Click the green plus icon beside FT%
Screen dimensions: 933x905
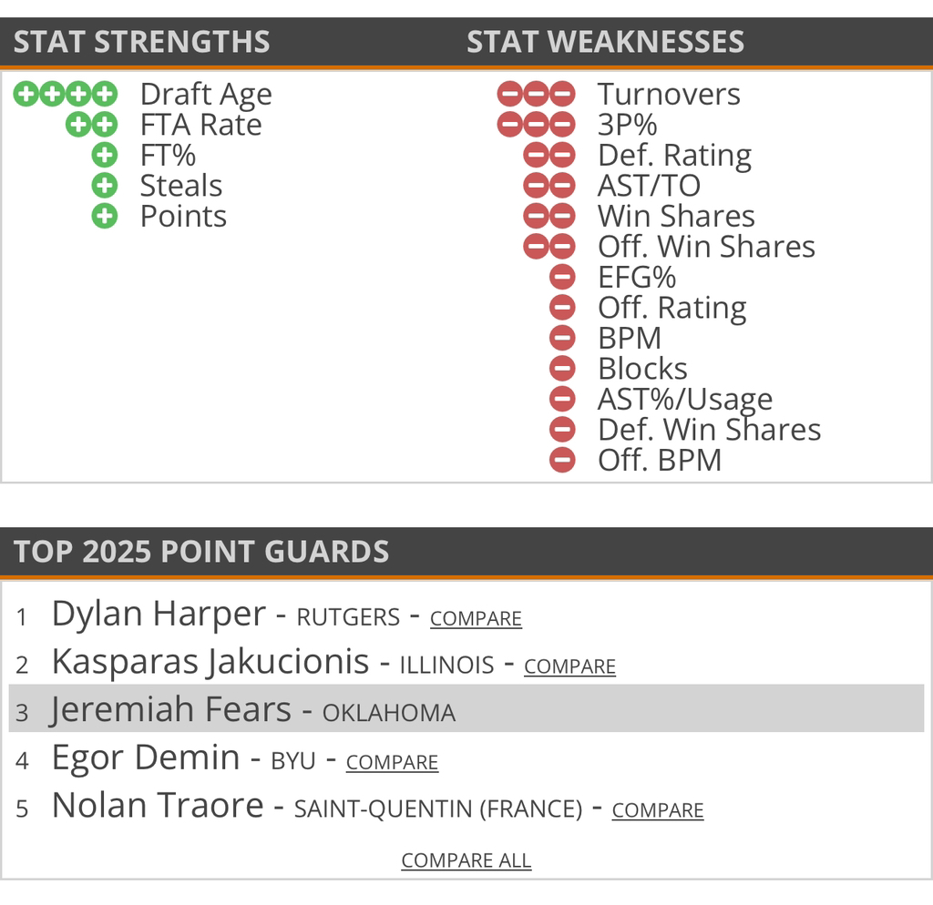[x=105, y=155]
